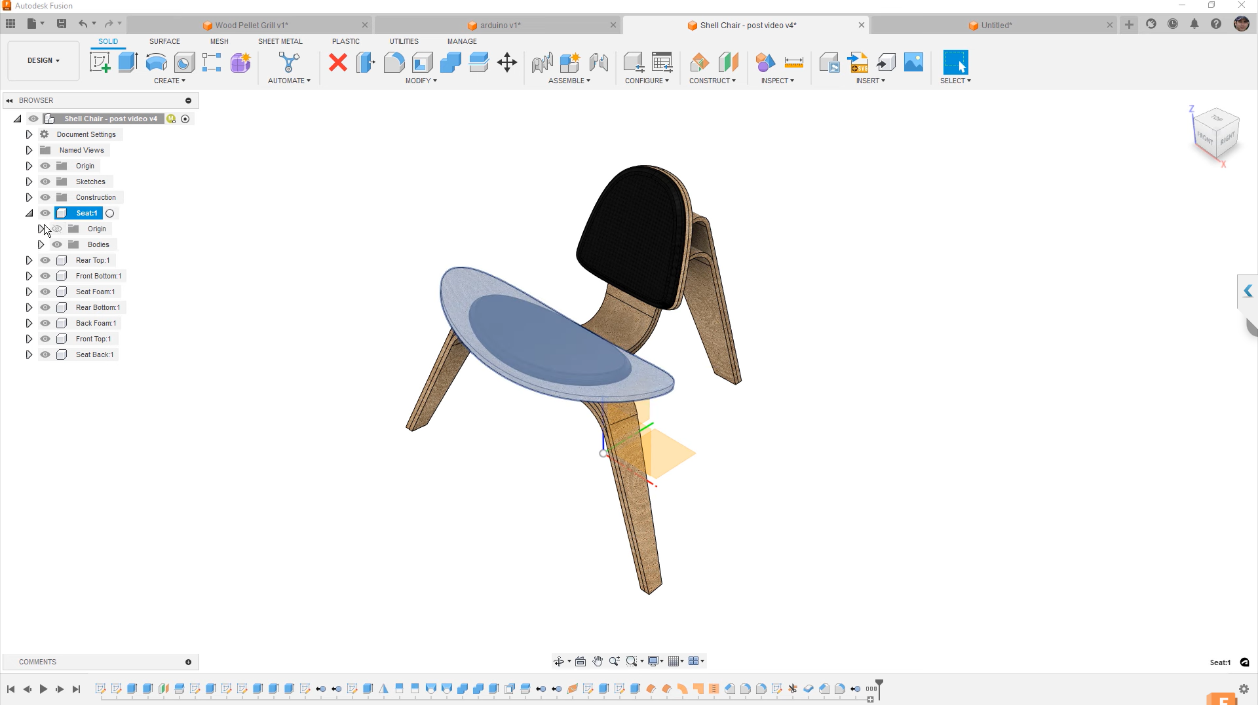1258x705 pixels.
Task: Choose the Revolve tool
Action: 156,62
